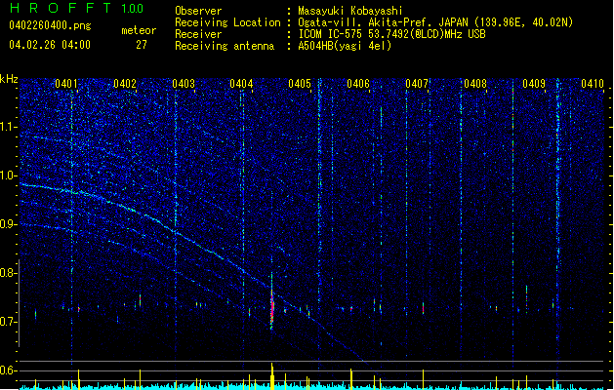Click the gray vertical bar beside frequency axis

pos(20,303)
